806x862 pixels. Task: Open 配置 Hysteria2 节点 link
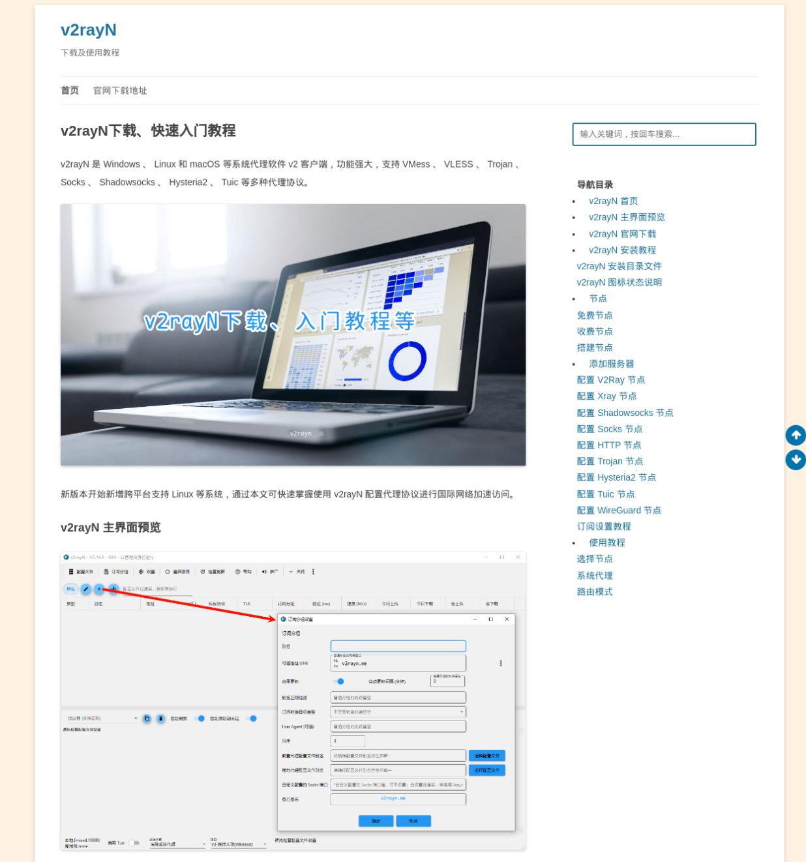click(x=616, y=477)
